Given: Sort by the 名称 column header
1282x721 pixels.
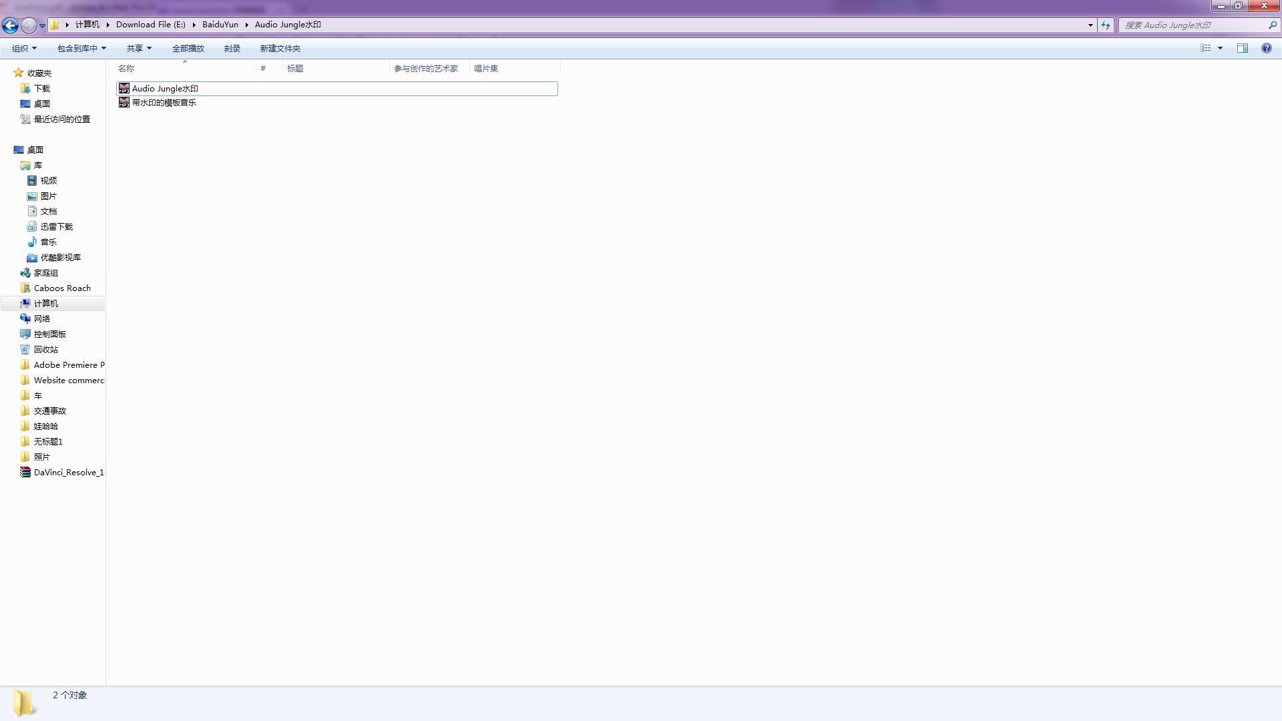Looking at the screenshot, I should pyautogui.click(x=126, y=68).
